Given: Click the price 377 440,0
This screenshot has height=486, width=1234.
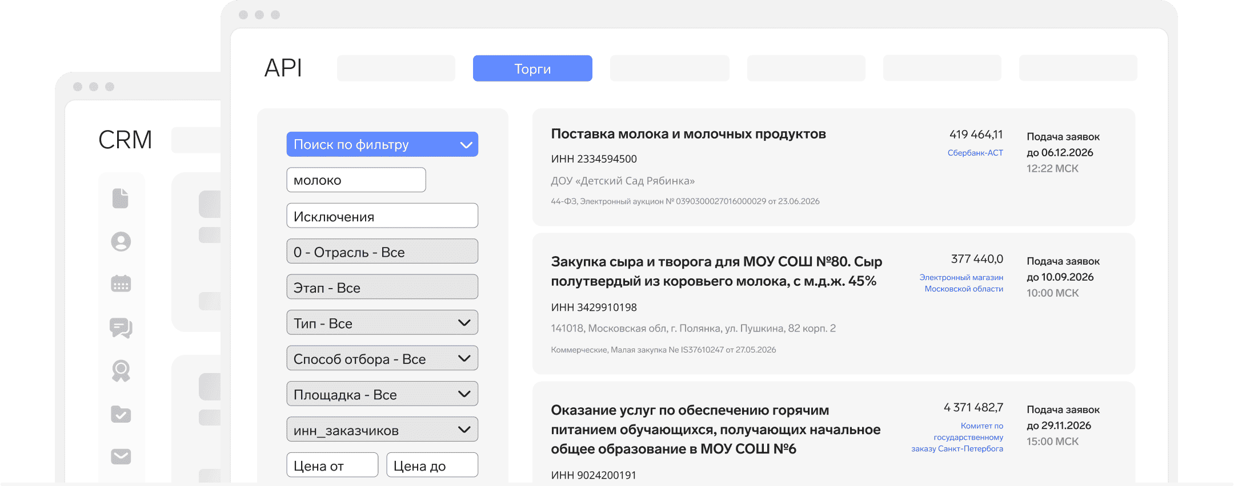Looking at the screenshot, I should (977, 259).
